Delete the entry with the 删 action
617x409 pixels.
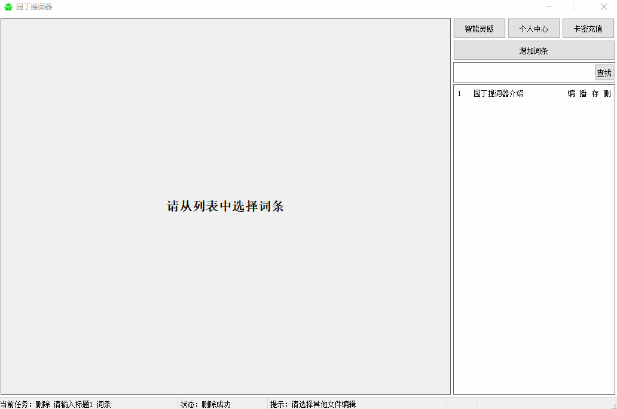[607, 93]
